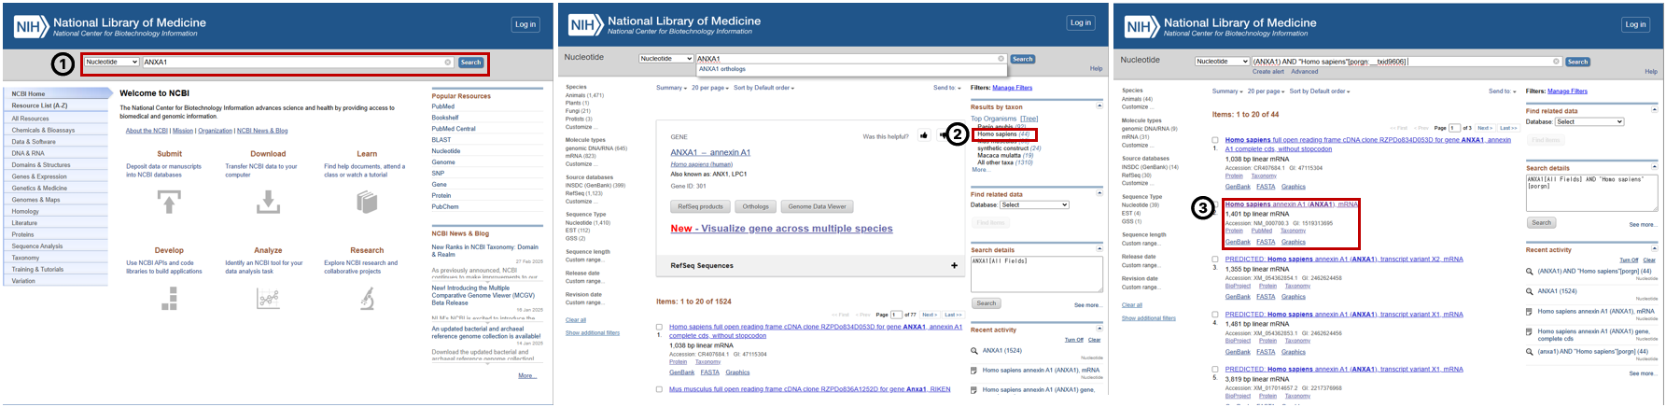
Task: Click the Search details text box in middle page
Action: coord(1036,274)
